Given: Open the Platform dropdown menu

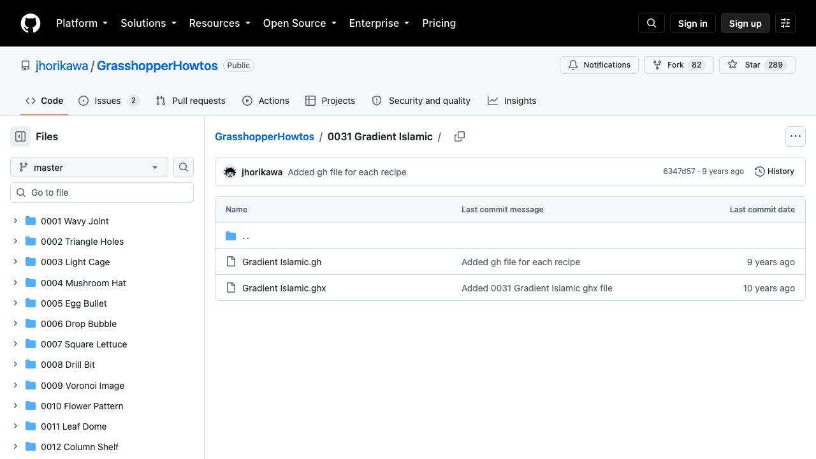Looking at the screenshot, I should [x=82, y=23].
